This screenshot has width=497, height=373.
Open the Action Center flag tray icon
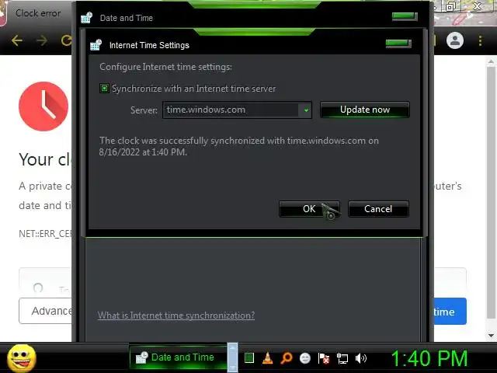click(324, 358)
